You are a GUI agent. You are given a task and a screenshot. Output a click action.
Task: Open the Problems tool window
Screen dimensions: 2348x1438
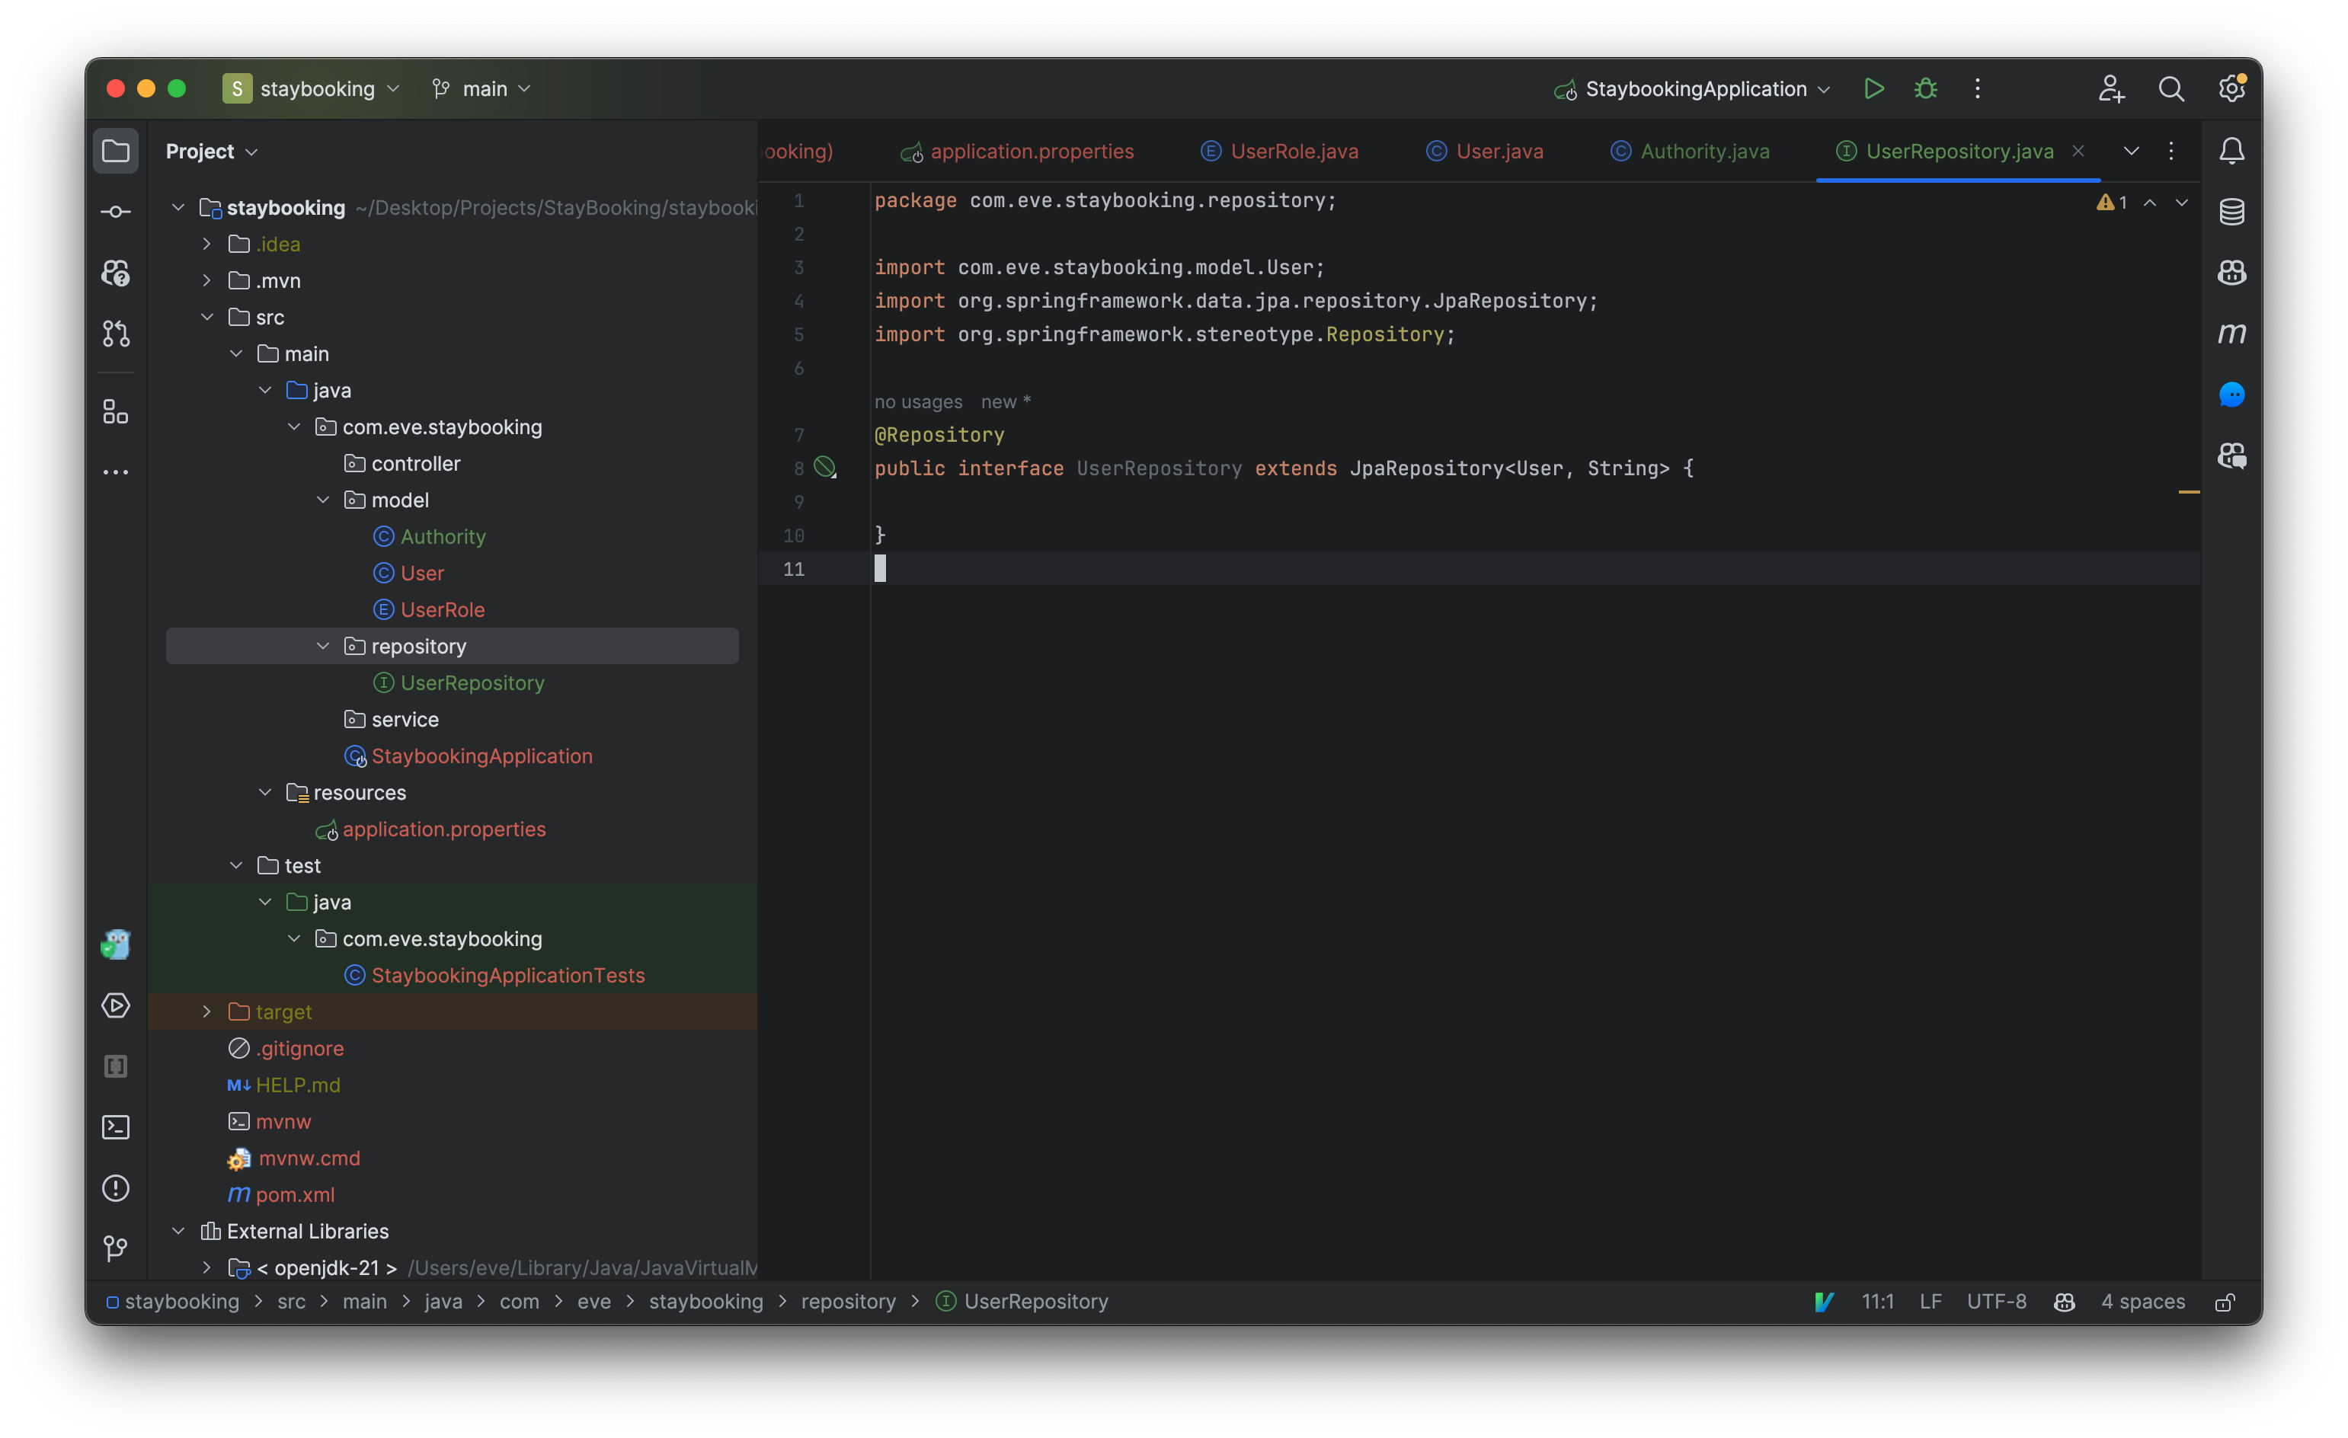[115, 1188]
